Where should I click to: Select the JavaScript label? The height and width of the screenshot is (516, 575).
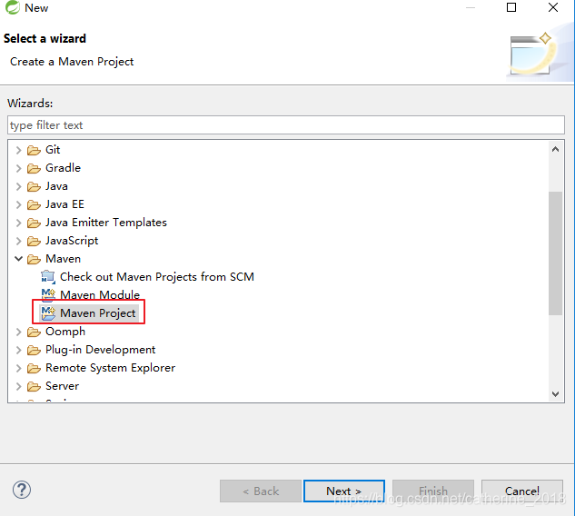(x=72, y=241)
